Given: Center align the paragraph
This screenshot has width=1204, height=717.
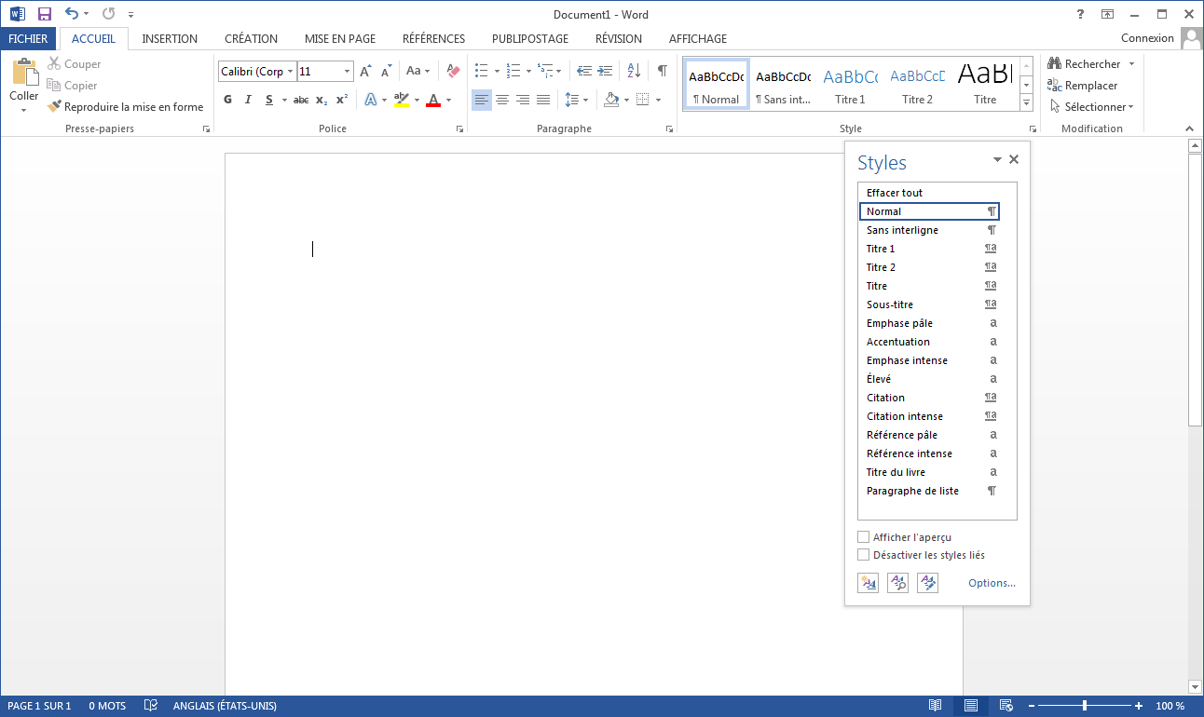Looking at the screenshot, I should click(x=502, y=100).
